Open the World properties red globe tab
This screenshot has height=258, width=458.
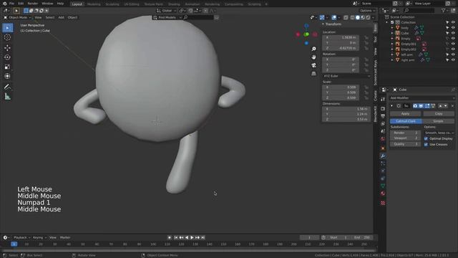coord(383,139)
